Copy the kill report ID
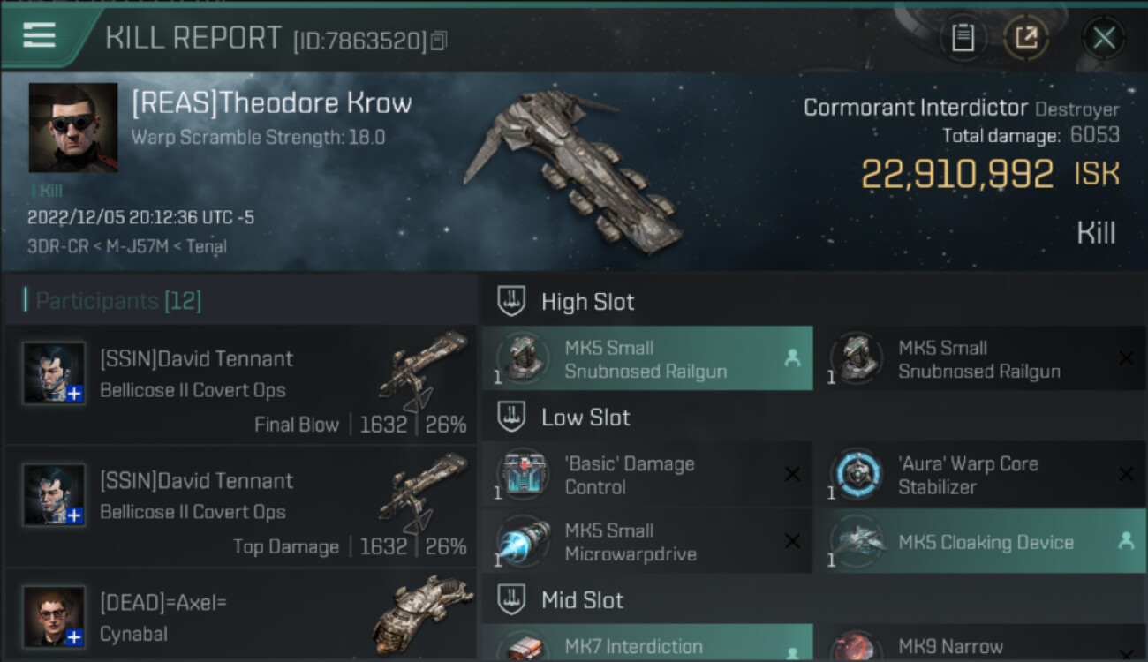Image resolution: width=1148 pixels, height=662 pixels. coord(439,41)
